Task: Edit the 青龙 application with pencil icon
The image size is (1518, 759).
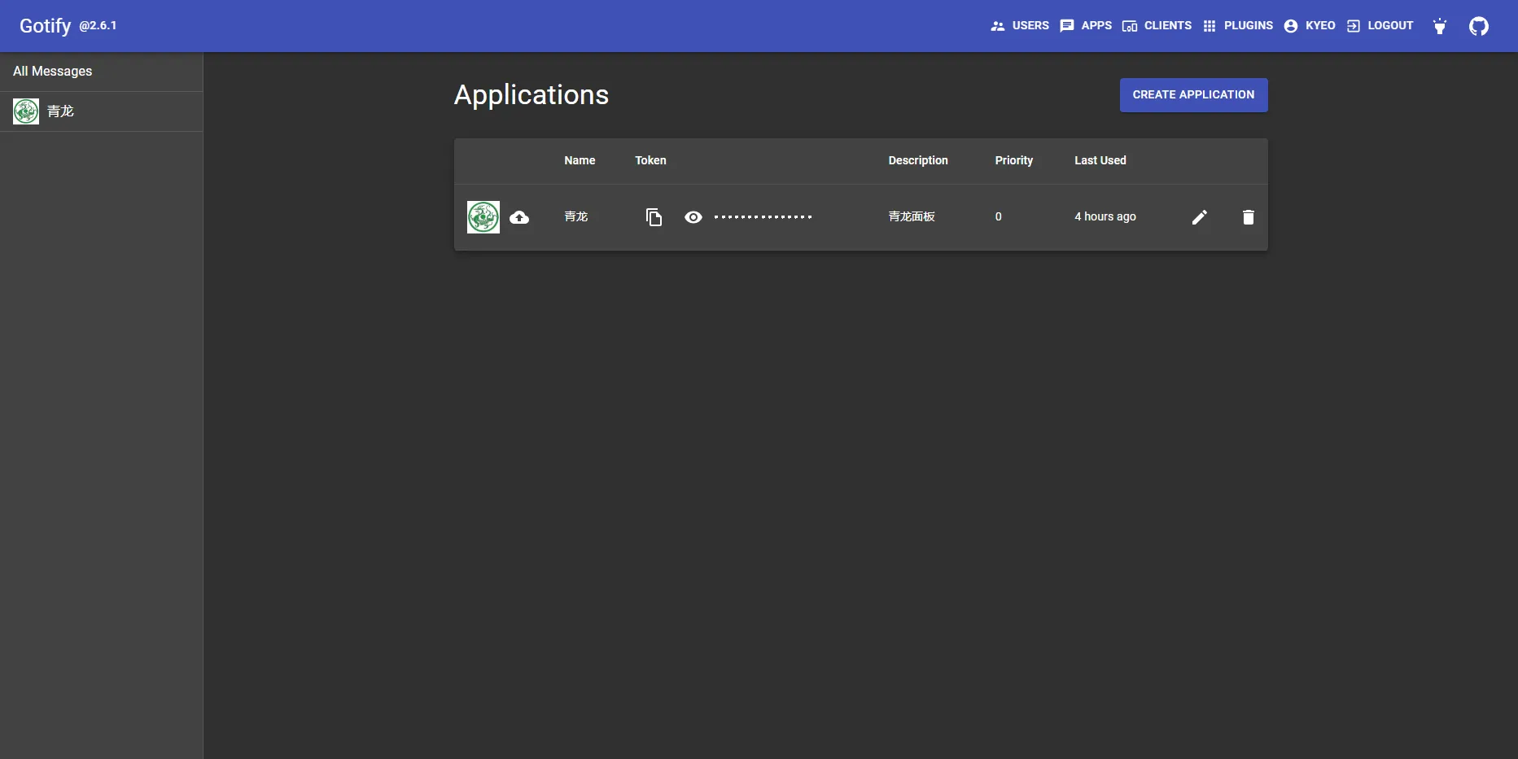Action: click(x=1200, y=217)
